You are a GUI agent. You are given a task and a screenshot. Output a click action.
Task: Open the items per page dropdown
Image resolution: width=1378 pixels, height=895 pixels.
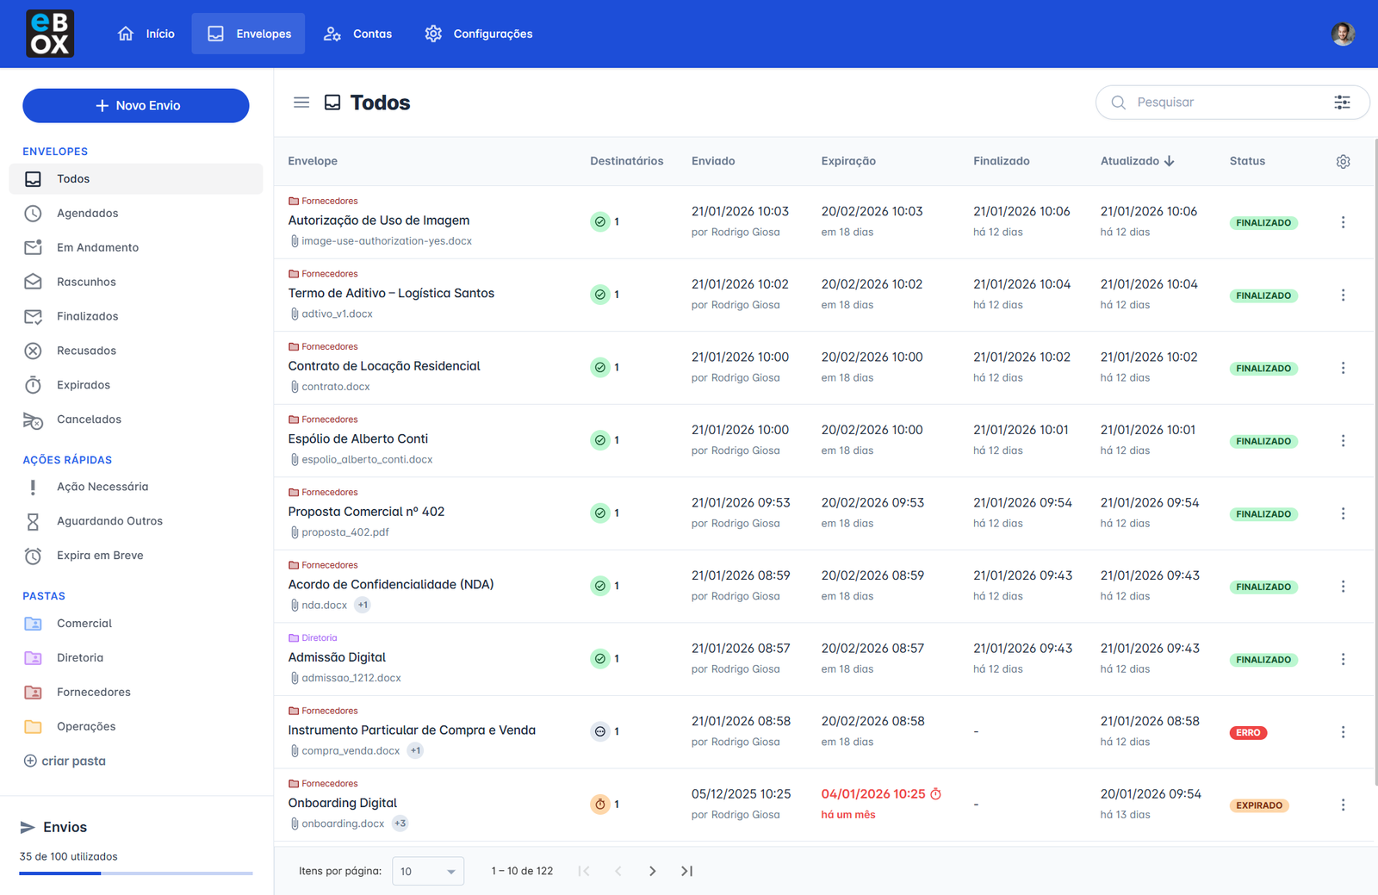pyautogui.click(x=427, y=871)
